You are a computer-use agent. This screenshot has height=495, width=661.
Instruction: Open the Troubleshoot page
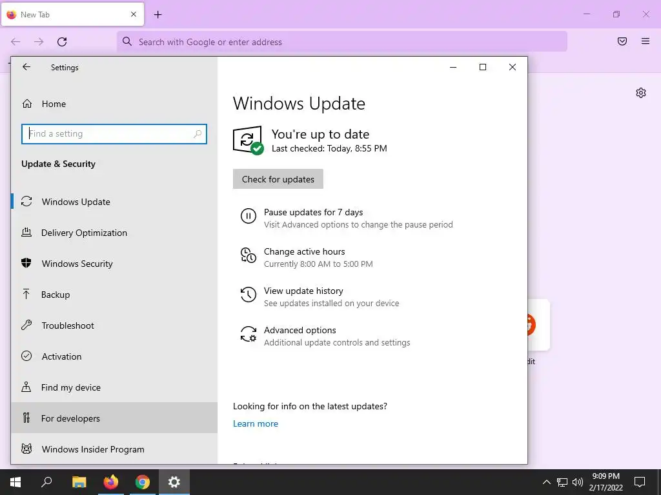(x=114, y=325)
